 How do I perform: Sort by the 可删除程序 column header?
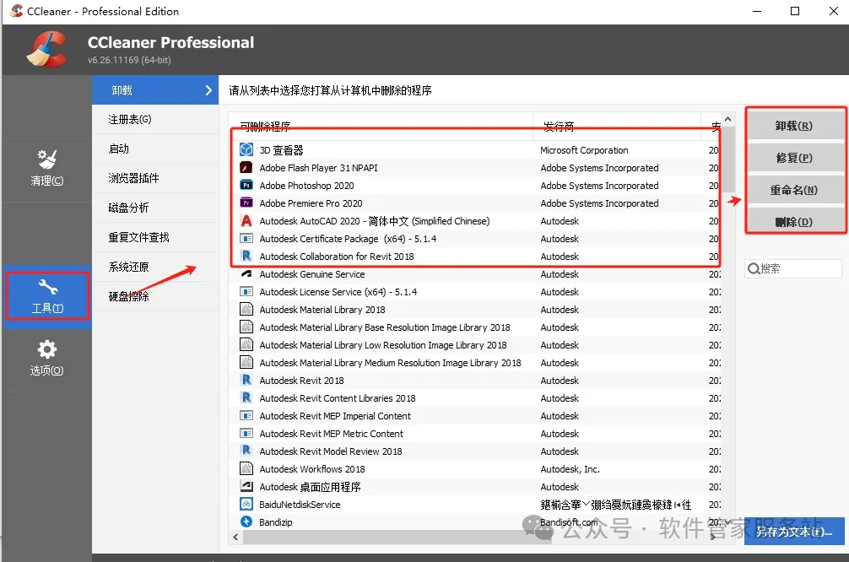point(381,126)
